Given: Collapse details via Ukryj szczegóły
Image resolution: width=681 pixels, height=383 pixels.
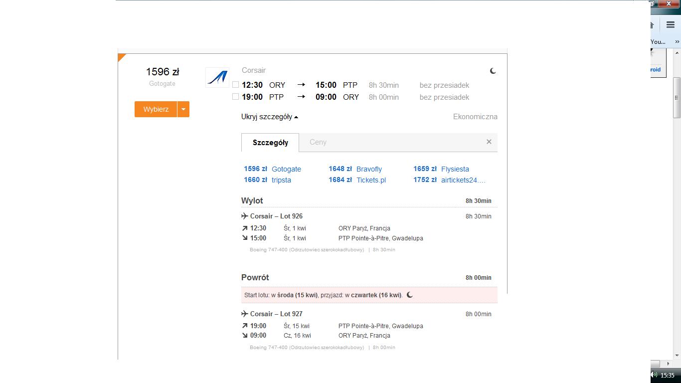Looking at the screenshot, I should click(270, 117).
